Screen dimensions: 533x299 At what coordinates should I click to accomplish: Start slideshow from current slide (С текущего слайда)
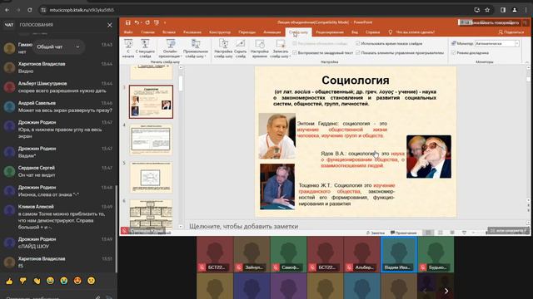pos(145,48)
